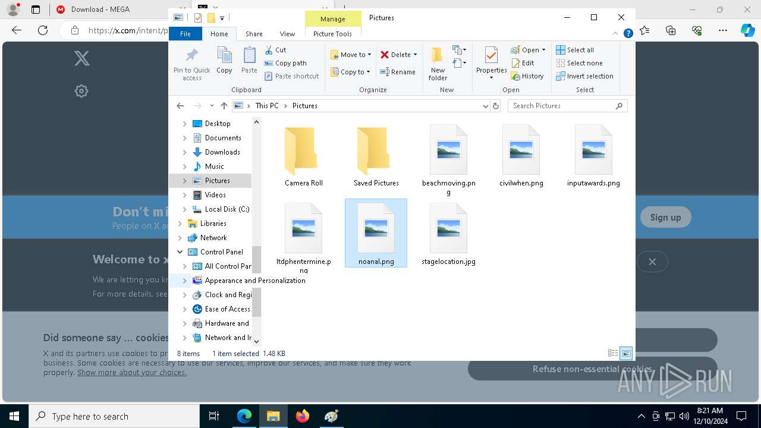Select the Cut command
The height and width of the screenshot is (428, 761).
coord(275,50)
